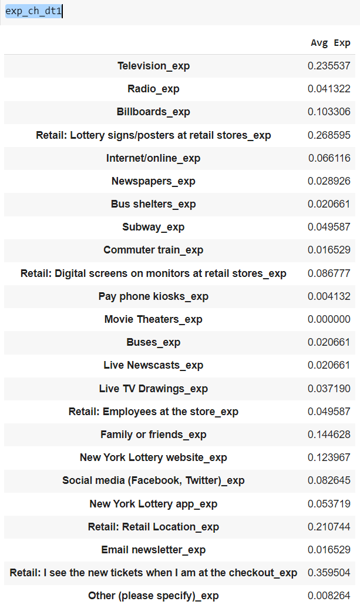Click the Avg Exp column header
Viewport: 360px width, 608px height.
tap(330, 43)
